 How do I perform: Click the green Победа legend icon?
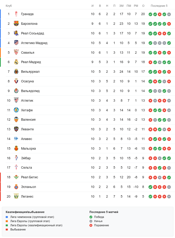[91, 217]
